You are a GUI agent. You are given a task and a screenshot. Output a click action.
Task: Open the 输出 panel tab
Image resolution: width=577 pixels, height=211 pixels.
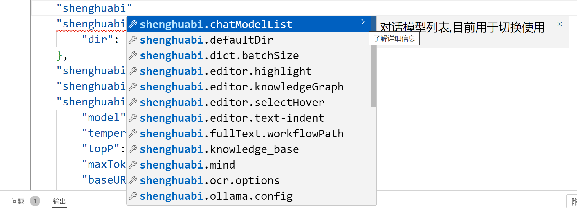pos(59,201)
